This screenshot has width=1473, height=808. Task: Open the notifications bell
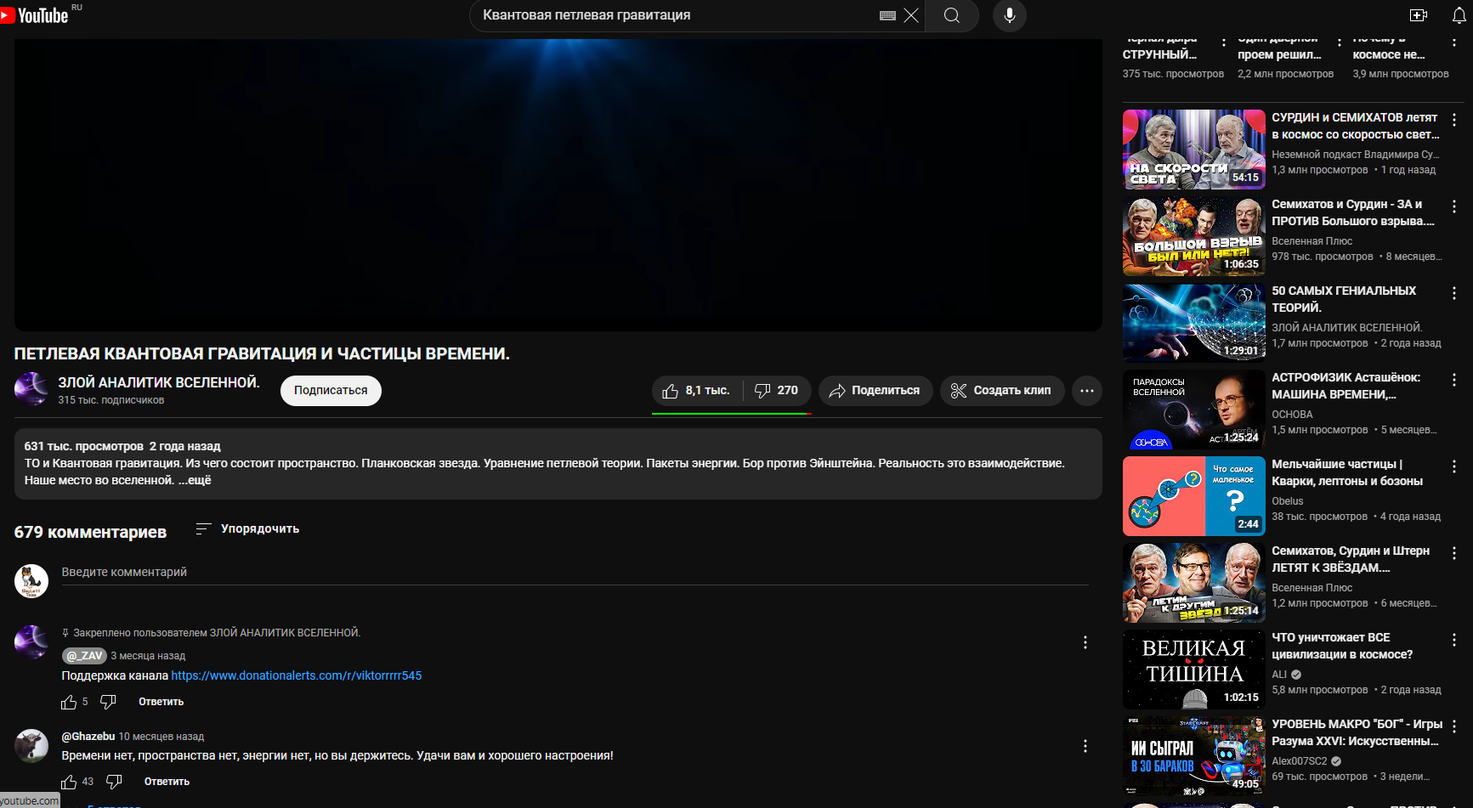point(1459,15)
